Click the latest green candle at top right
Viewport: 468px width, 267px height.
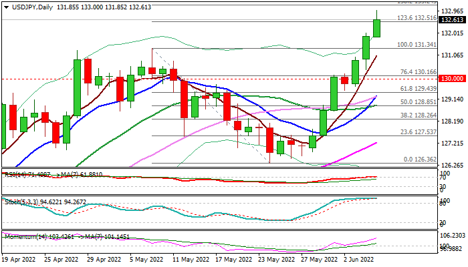point(376,28)
